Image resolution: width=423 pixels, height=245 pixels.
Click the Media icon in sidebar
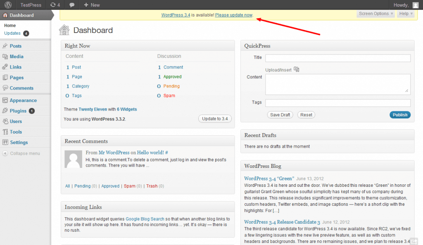tap(5, 56)
